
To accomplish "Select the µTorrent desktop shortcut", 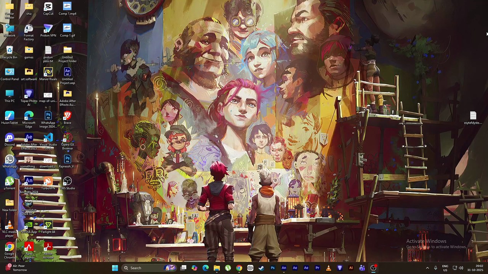I will pos(10,183).
